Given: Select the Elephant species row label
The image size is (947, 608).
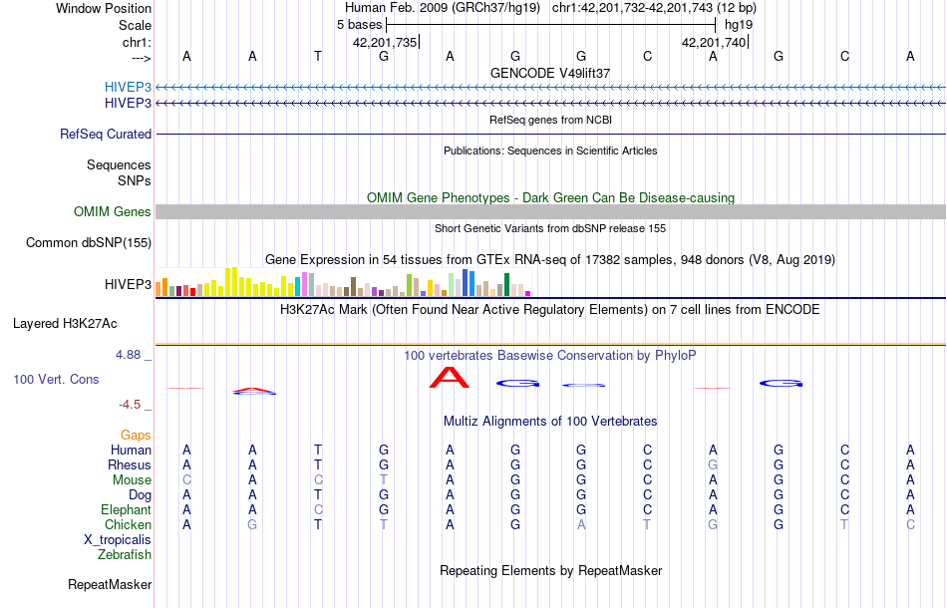Looking at the screenshot, I should tap(127, 509).
